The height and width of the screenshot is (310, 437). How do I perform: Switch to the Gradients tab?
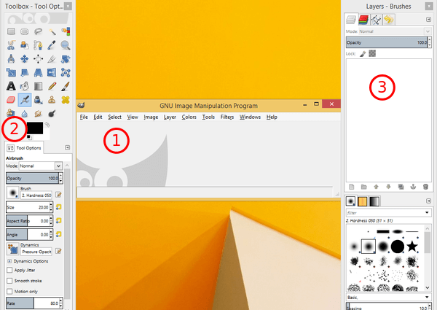374,201
